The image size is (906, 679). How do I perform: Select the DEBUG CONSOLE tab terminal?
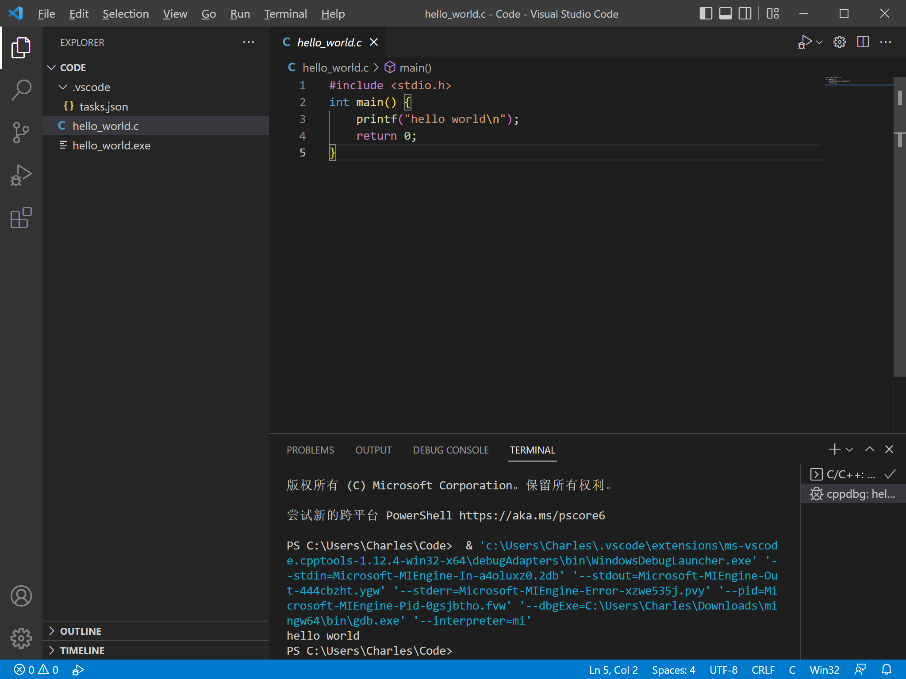pos(451,450)
